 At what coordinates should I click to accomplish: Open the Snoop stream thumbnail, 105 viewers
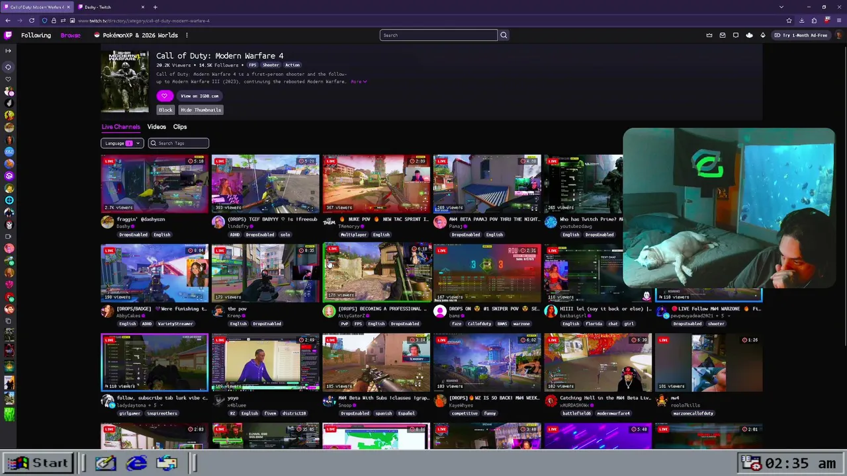tap(376, 362)
